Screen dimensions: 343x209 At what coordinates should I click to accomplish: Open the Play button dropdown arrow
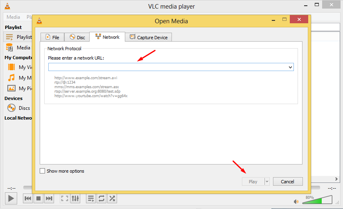267,182
